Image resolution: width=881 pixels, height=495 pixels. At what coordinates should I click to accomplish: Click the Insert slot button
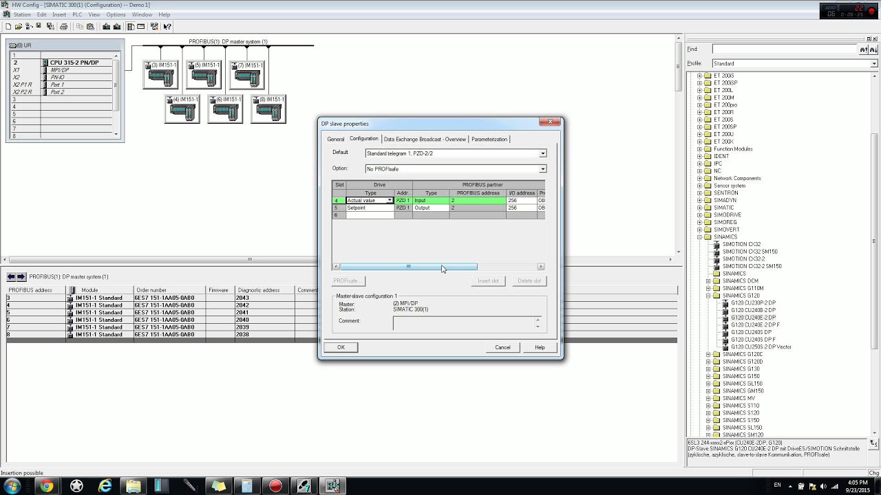click(489, 280)
